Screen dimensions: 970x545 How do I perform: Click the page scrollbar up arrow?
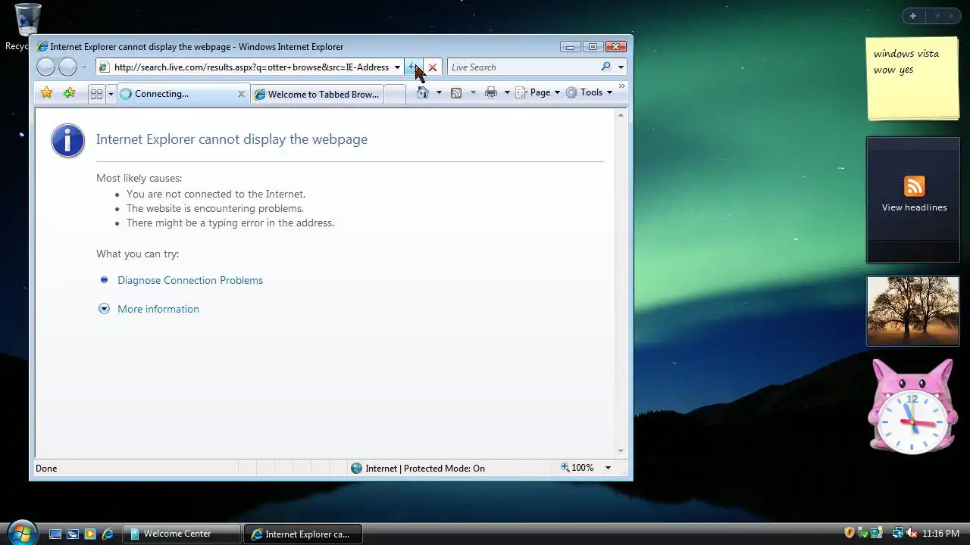click(621, 115)
